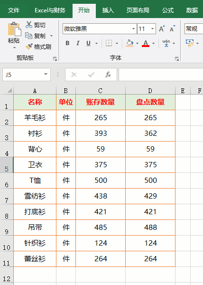Click the Select All corner triangle

pyautogui.click(x=9, y=90)
